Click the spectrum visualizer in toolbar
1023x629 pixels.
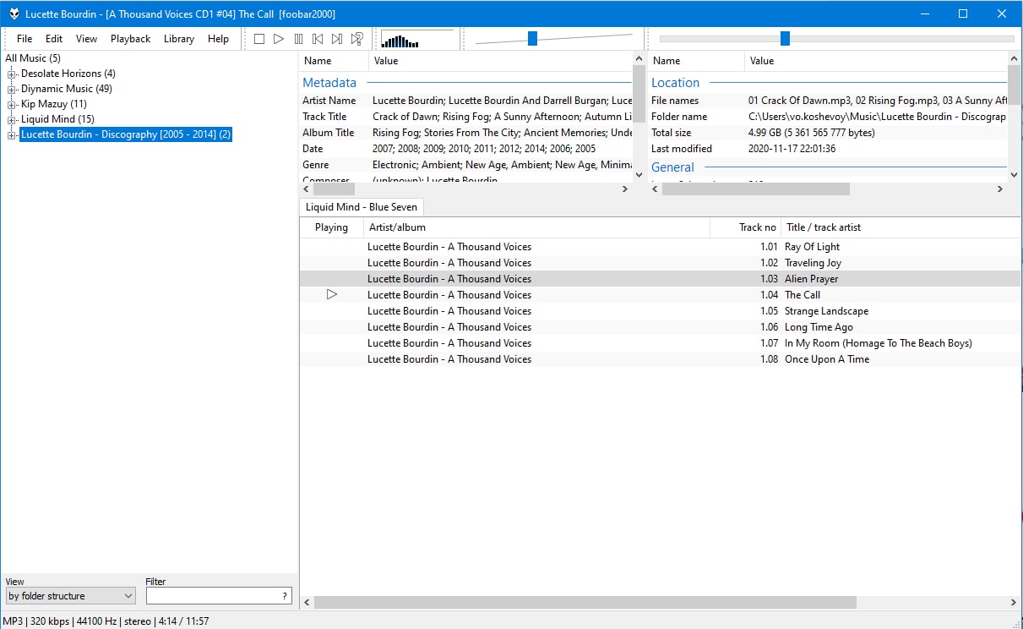pyautogui.click(x=417, y=39)
